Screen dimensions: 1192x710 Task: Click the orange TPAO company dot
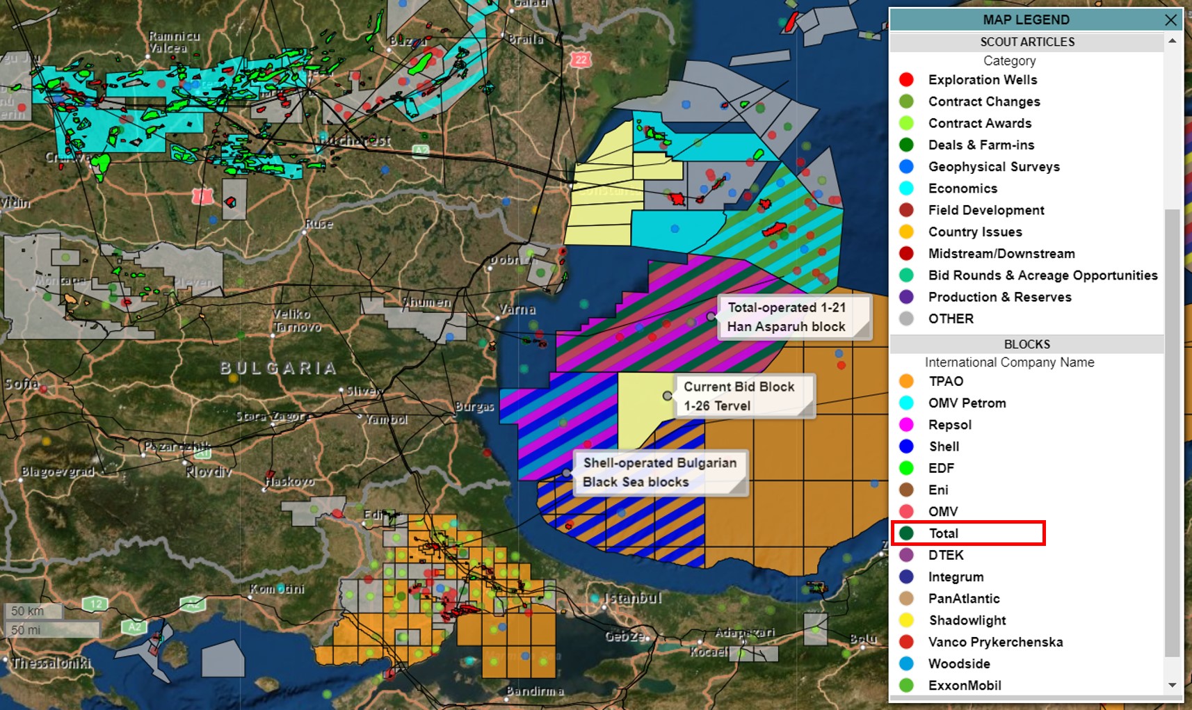click(x=906, y=381)
